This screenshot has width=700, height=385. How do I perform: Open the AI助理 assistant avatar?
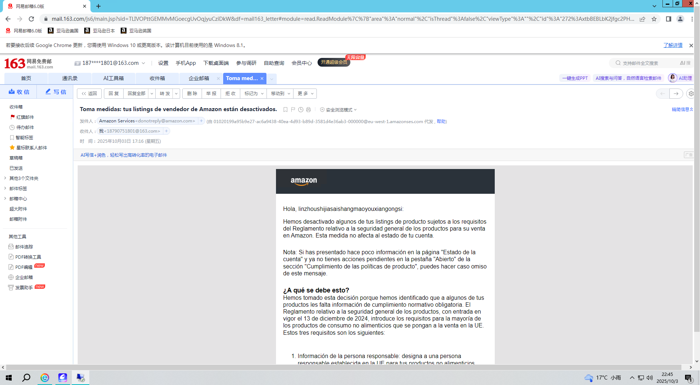coord(673,78)
